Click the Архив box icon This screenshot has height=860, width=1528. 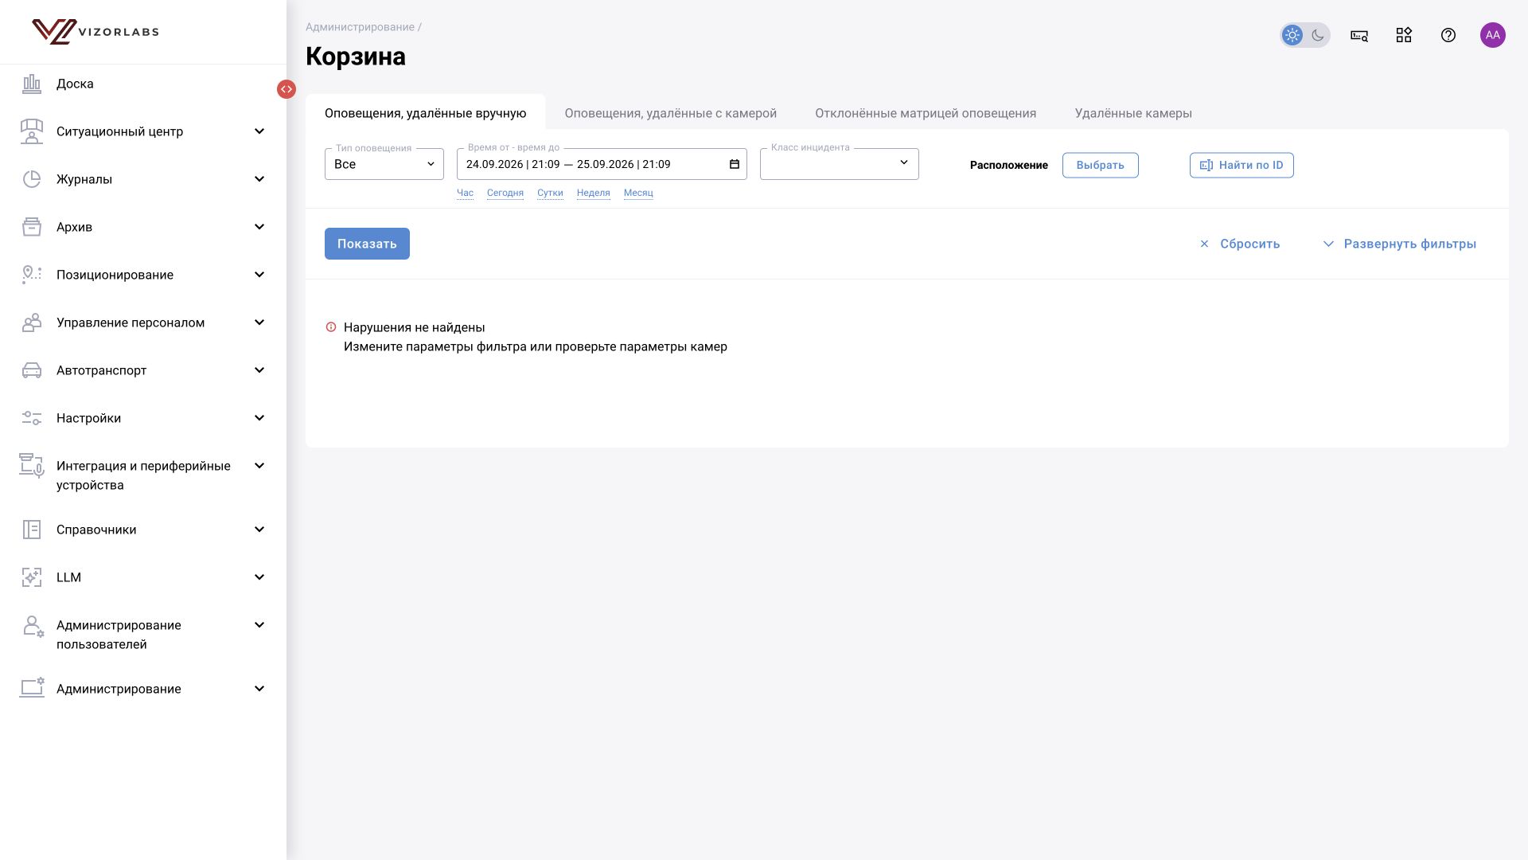coord(32,227)
